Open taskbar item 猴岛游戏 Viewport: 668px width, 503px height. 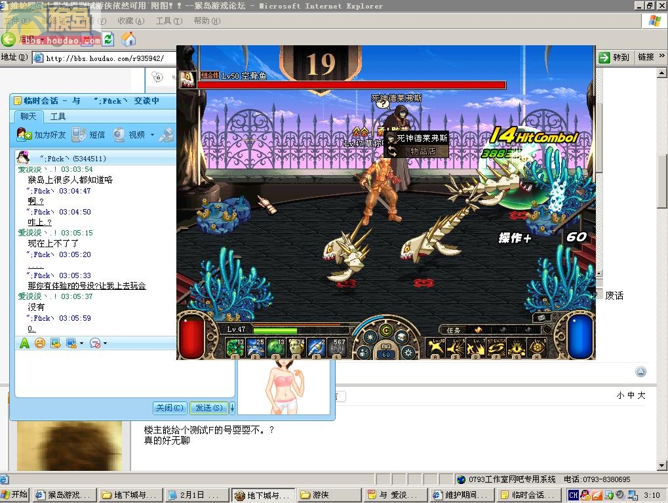tap(65, 495)
